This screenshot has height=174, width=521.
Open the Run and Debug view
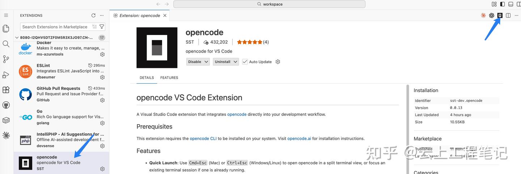tap(6, 74)
